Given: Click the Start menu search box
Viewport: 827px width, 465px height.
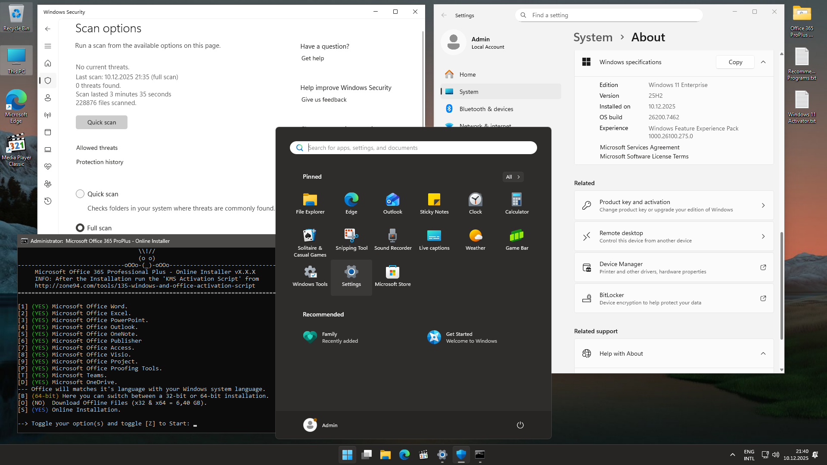Looking at the screenshot, I should tap(413, 148).
